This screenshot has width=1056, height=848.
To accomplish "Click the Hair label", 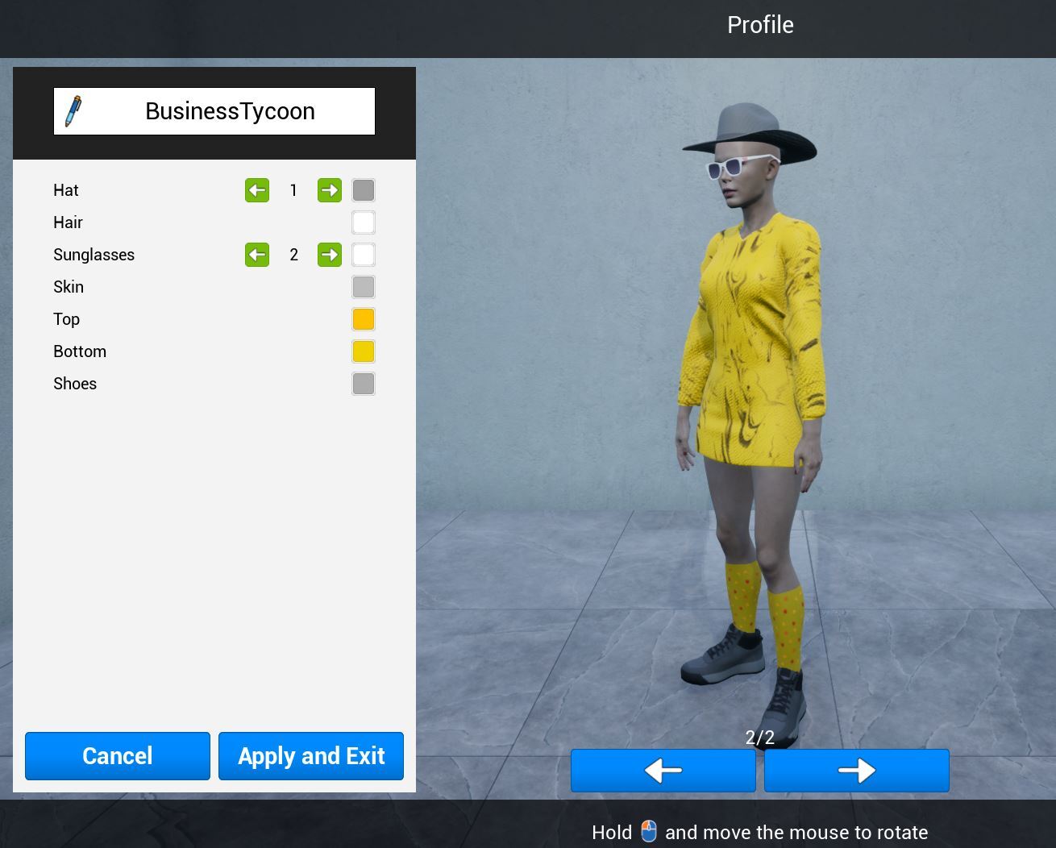I will pos(69,222).
